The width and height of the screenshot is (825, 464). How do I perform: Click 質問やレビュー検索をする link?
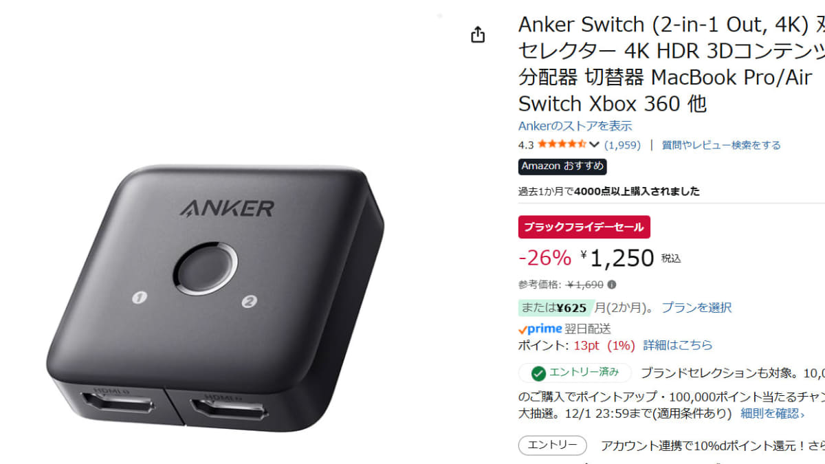click(x=721, y=145)
